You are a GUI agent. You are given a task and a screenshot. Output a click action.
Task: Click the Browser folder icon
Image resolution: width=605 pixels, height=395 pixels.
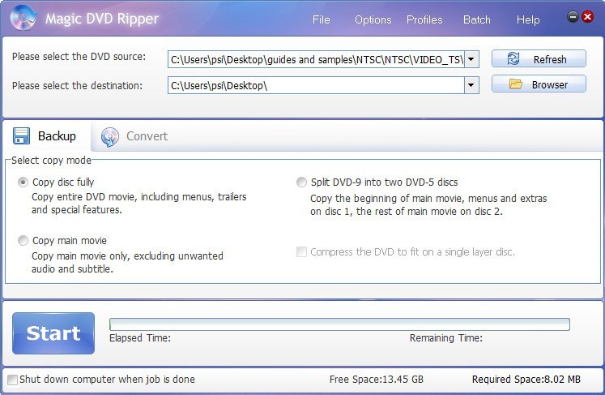tap(515, 84)
